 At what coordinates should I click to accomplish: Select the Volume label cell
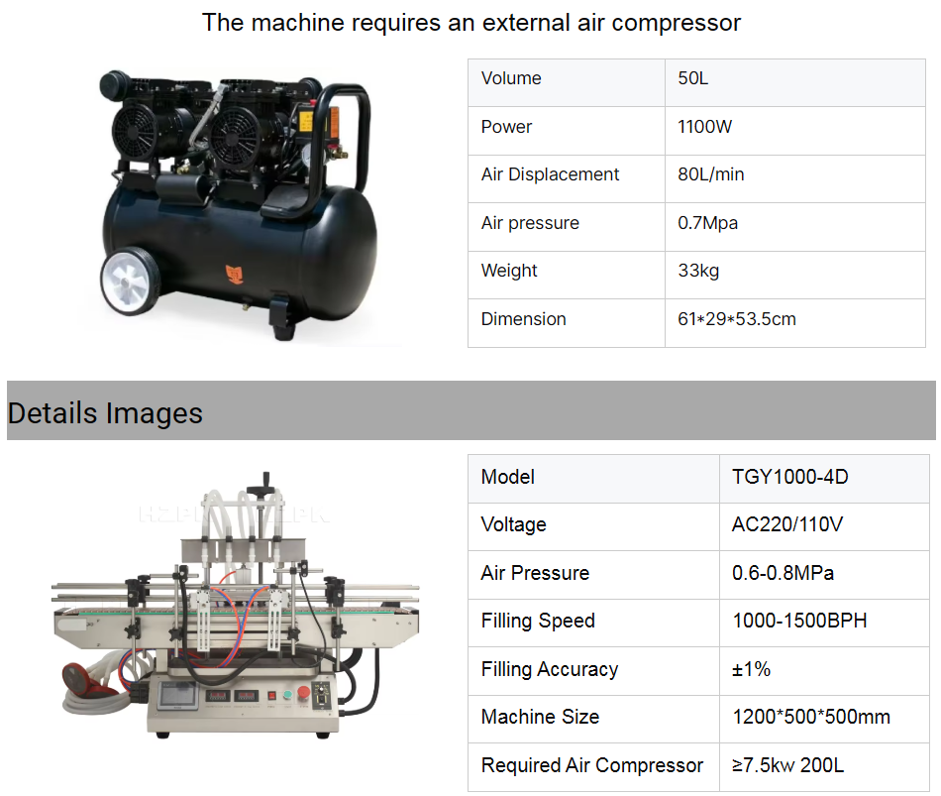511,79
